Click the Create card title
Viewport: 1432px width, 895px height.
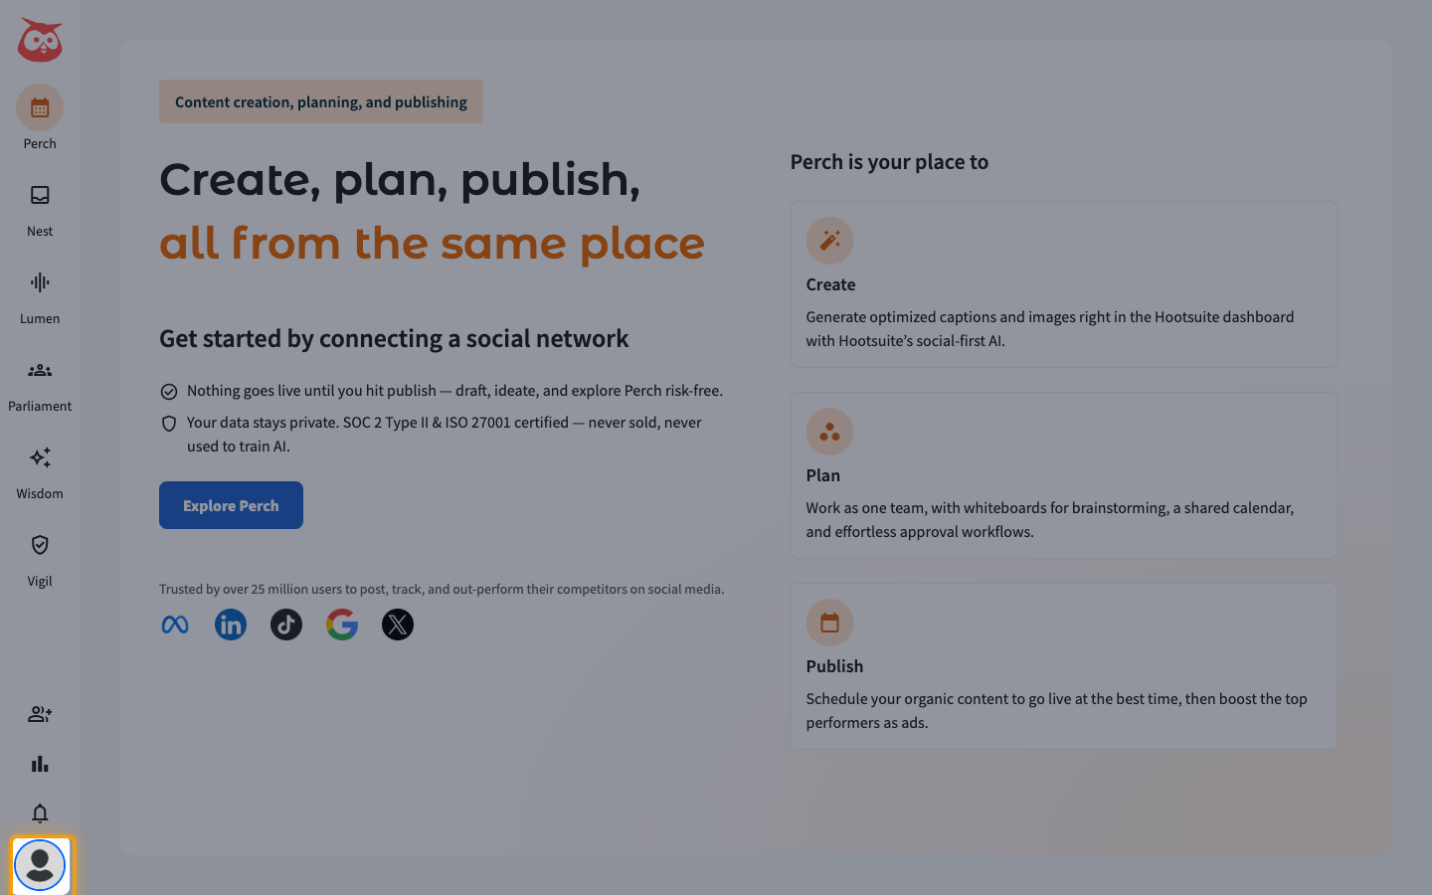click(831, 284)
